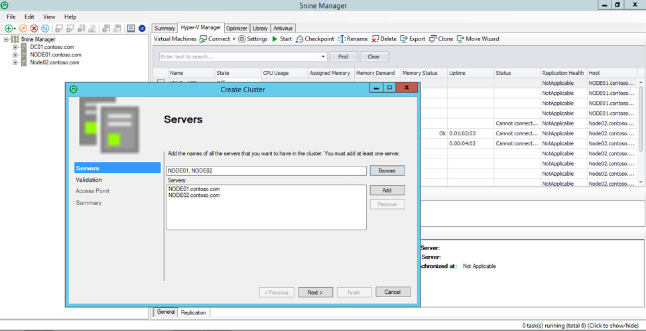Click Next in Create Cluster wizard
The image size is (646, 331).
point(315,292)
